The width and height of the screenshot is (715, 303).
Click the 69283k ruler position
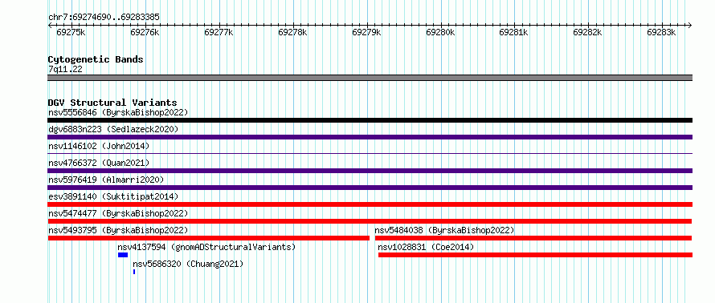click(662, 32)
